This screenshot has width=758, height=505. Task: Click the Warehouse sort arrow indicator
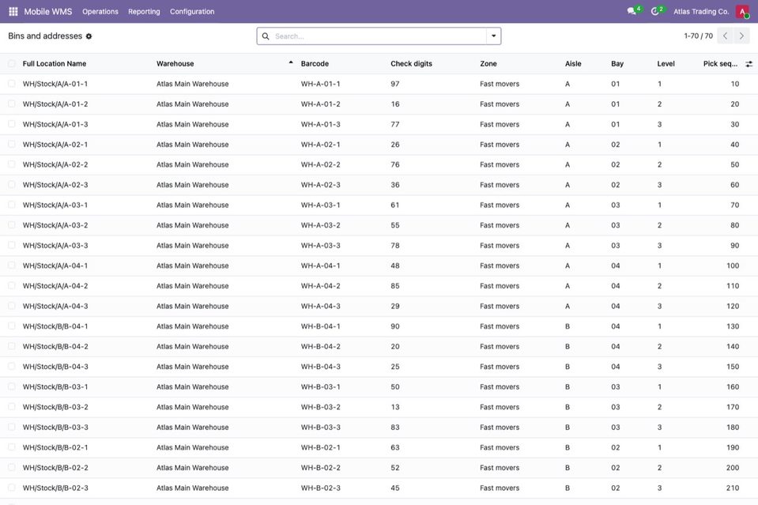coord(291,62)
